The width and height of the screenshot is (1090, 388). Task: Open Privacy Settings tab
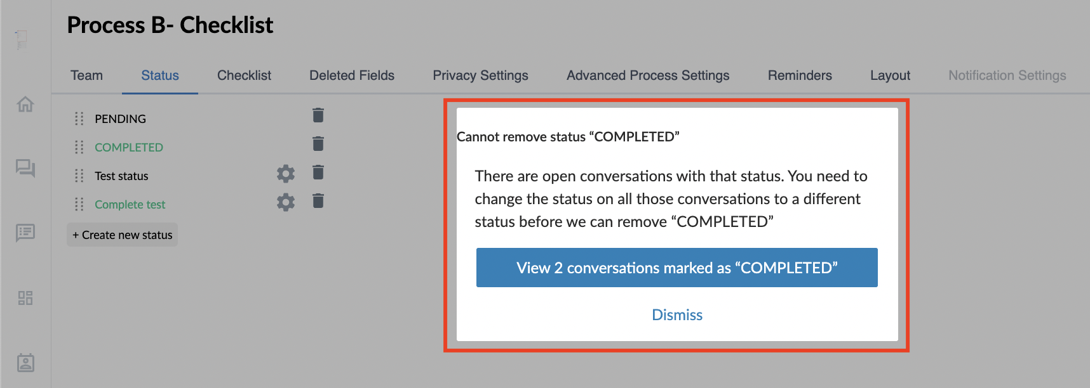[480, 75]
